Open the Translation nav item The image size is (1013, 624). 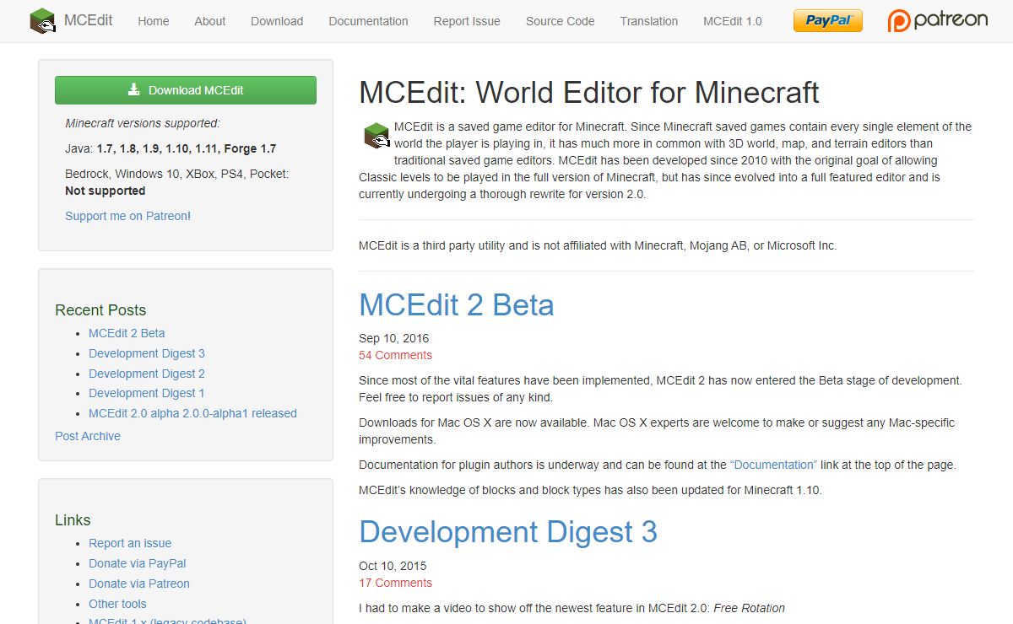tap(648, 21)
